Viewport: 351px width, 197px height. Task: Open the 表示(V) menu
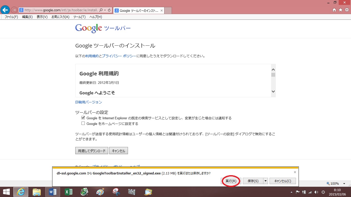coord(42,17)
